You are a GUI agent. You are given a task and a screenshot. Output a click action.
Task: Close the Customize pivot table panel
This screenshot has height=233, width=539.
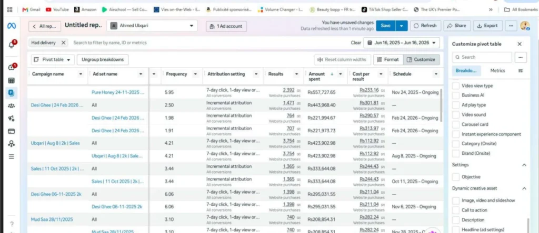520,44
